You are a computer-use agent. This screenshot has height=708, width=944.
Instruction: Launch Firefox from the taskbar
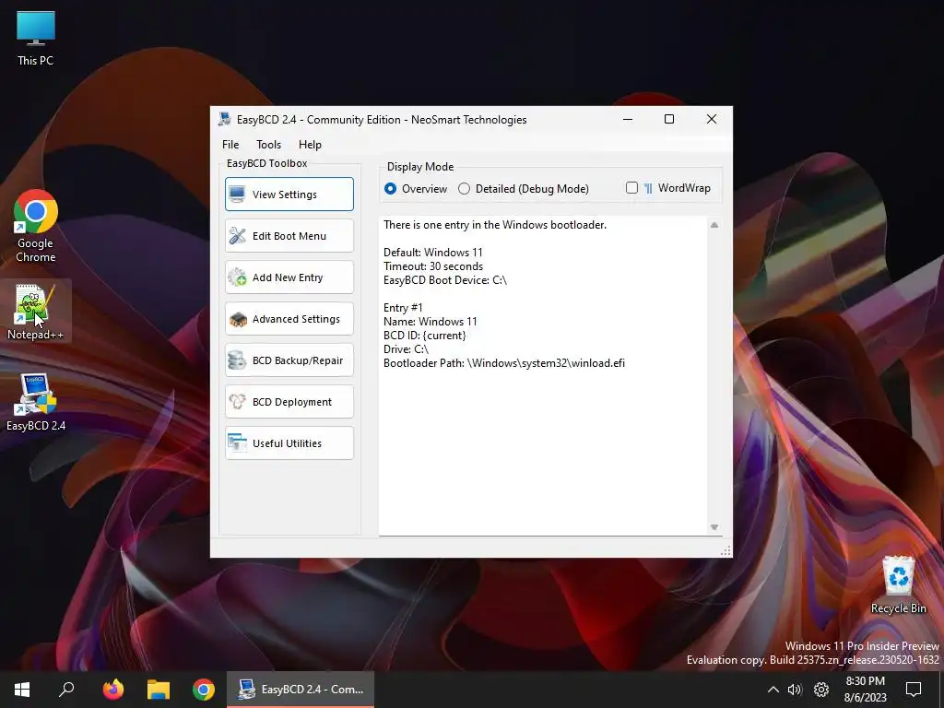pyautogui.click(x=112, y=690)
